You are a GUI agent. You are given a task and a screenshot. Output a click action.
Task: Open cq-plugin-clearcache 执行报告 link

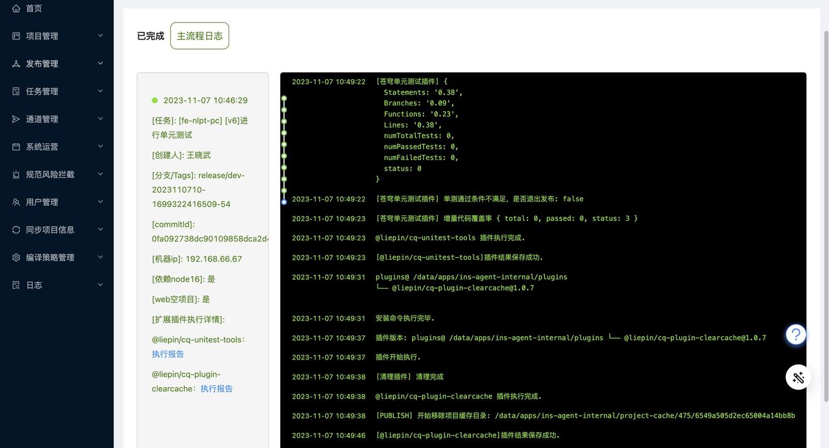[217, 388]
